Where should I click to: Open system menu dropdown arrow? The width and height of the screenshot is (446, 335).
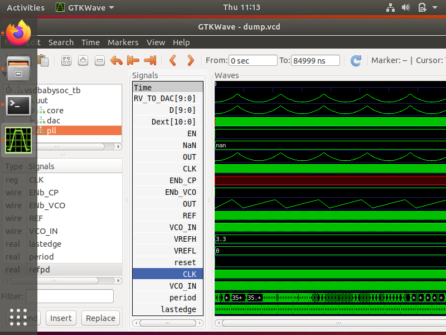click(x=435, y=8)
